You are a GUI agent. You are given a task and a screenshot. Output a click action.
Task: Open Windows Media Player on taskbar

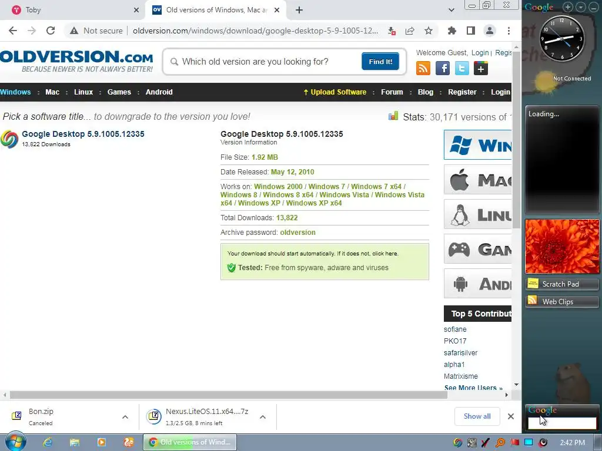coord(101,442)
